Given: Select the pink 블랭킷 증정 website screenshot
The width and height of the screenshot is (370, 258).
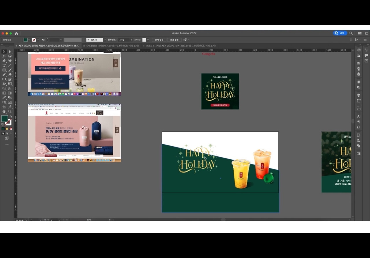Looking at the screenshot, I should pos(75,133).
